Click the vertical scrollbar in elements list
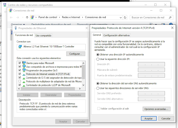The width and height of the screenshot is (178, 128). (x=83, y=72)
